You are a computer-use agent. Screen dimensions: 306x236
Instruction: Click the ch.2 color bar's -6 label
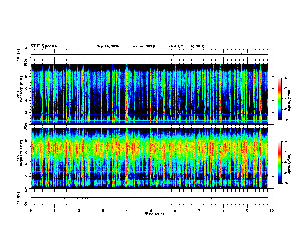pos(285,142)
